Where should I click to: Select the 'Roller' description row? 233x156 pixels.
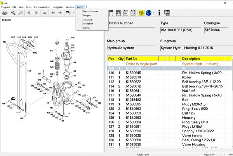click(169, 77)
